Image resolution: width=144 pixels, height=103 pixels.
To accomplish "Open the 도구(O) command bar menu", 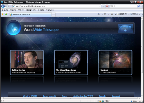I will (135, 14).
